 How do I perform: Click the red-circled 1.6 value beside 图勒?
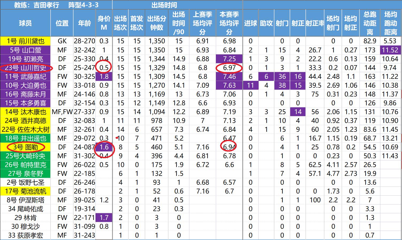(x=104, y=147)
